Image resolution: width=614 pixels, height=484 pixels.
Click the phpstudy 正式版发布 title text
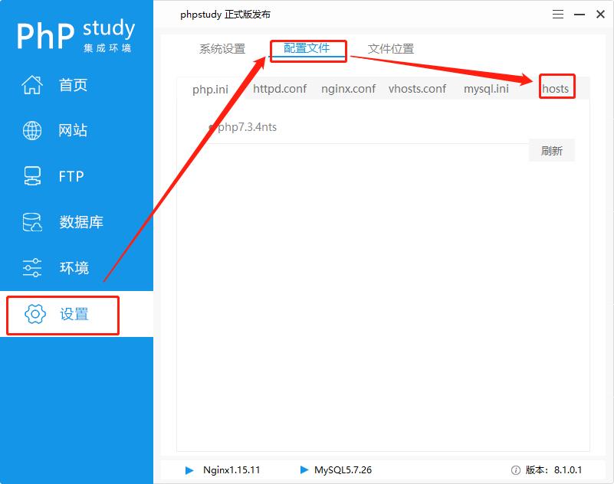[225, 15]
